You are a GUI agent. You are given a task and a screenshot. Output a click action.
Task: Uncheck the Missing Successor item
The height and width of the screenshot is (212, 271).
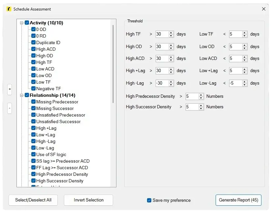(34, 108)
